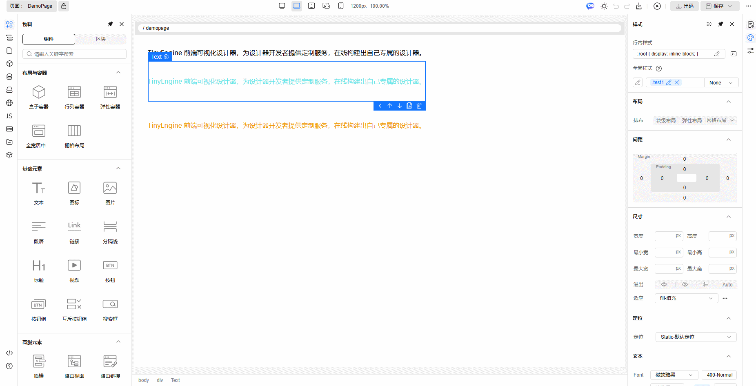Viewport: 756px width, 386px height.
Task: Undo the last canvas action
Action: pos(616,6)
